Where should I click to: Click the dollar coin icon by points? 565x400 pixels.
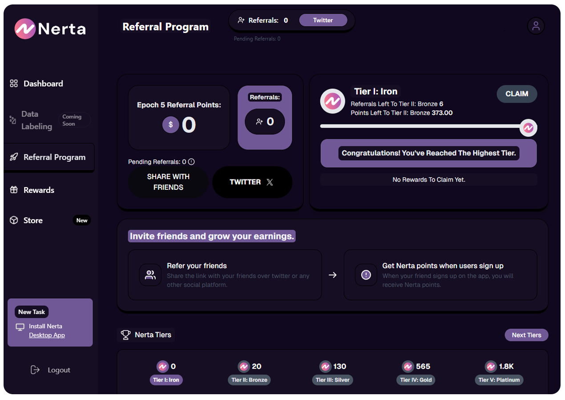[170, 125]
